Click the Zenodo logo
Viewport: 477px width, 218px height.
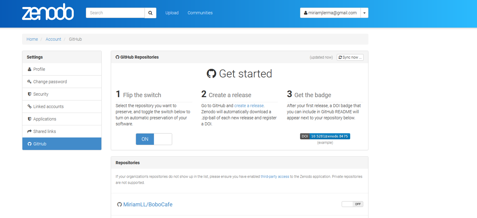[x=48, y=12]
